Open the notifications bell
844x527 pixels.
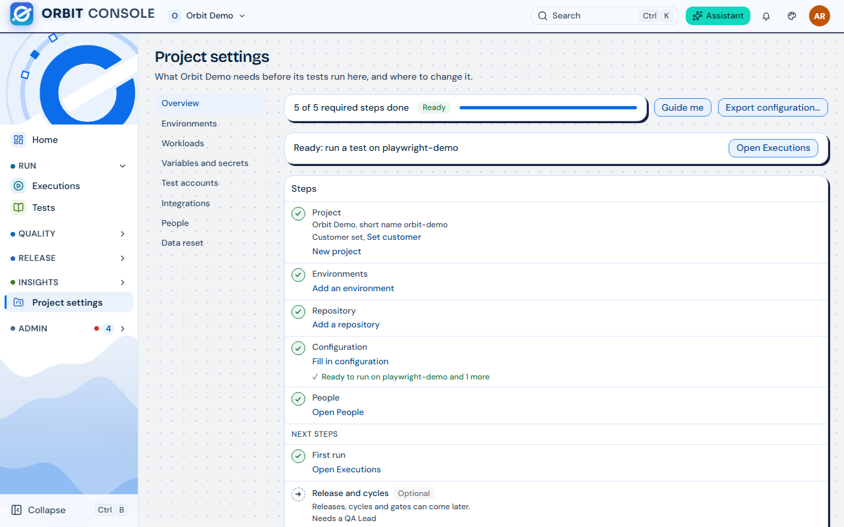pos(766,16)
